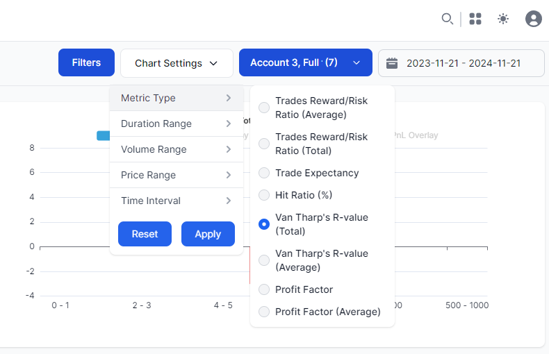Click the search magnifier icon
This screenshot has height=354, width=549.
pos(448,19)
